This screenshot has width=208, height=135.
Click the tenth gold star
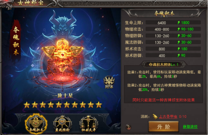click(99, 105)
